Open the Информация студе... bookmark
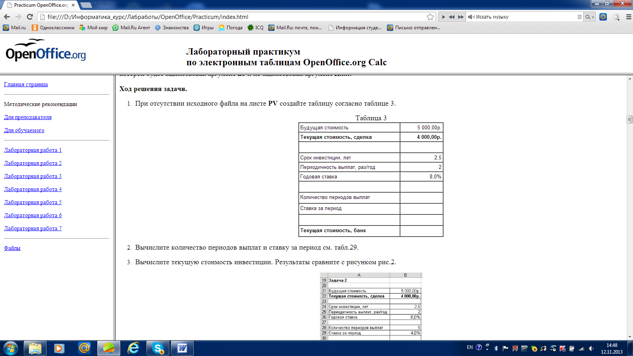 pyautogui.click(x=355, y=28)
